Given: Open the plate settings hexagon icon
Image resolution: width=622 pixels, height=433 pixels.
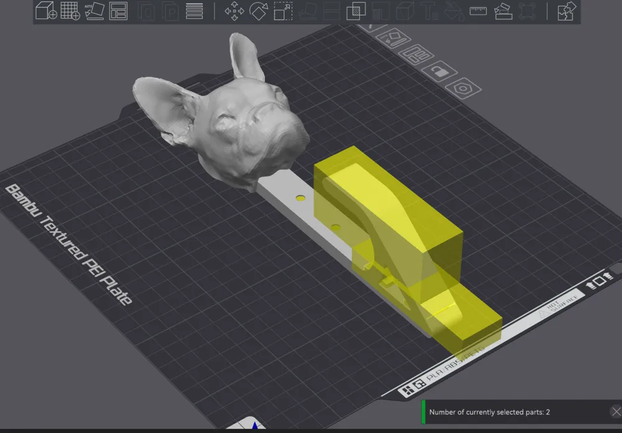Looking at the screenshot, I should click(463, 88).
